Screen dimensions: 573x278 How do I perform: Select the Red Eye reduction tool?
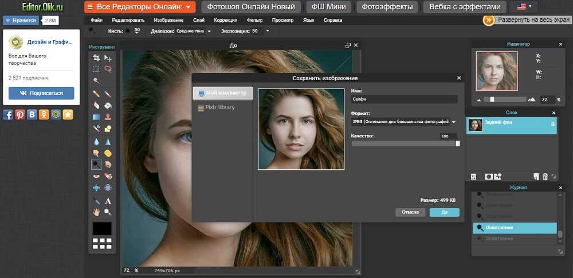coord(96,176)
